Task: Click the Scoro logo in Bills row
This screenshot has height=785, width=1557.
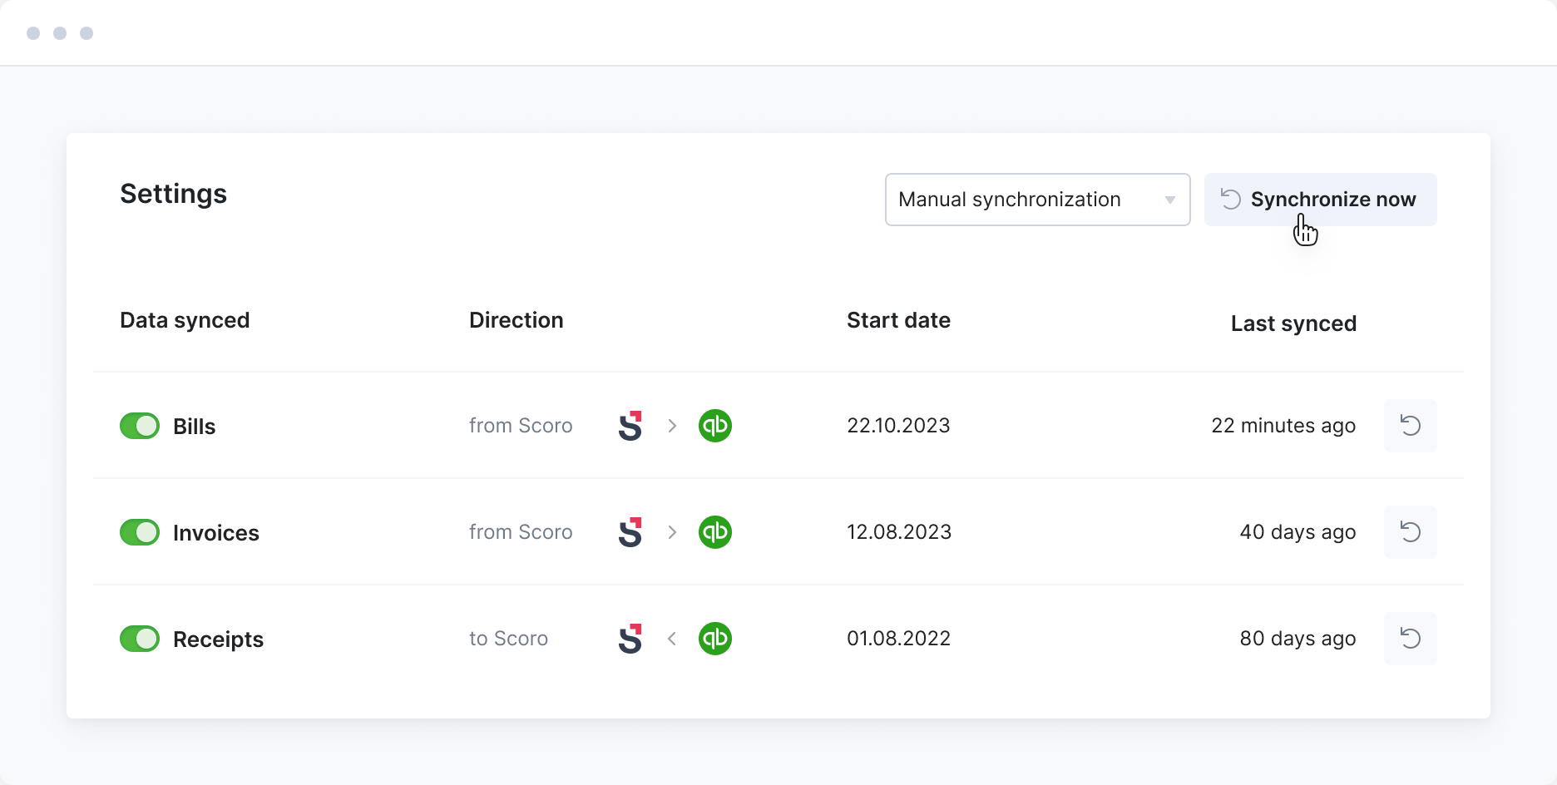Action: click(x=630, y=426)
